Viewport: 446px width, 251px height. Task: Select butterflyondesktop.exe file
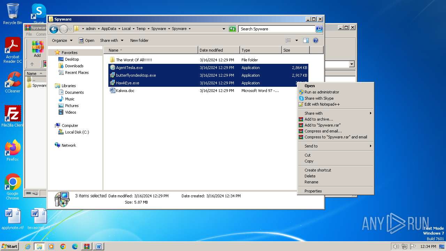(x=136, y=75)
